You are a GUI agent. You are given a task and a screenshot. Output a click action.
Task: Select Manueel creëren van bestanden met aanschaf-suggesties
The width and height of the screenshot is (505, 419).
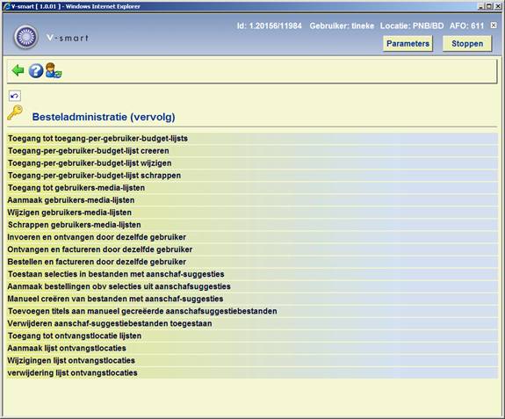coord(252,299)
